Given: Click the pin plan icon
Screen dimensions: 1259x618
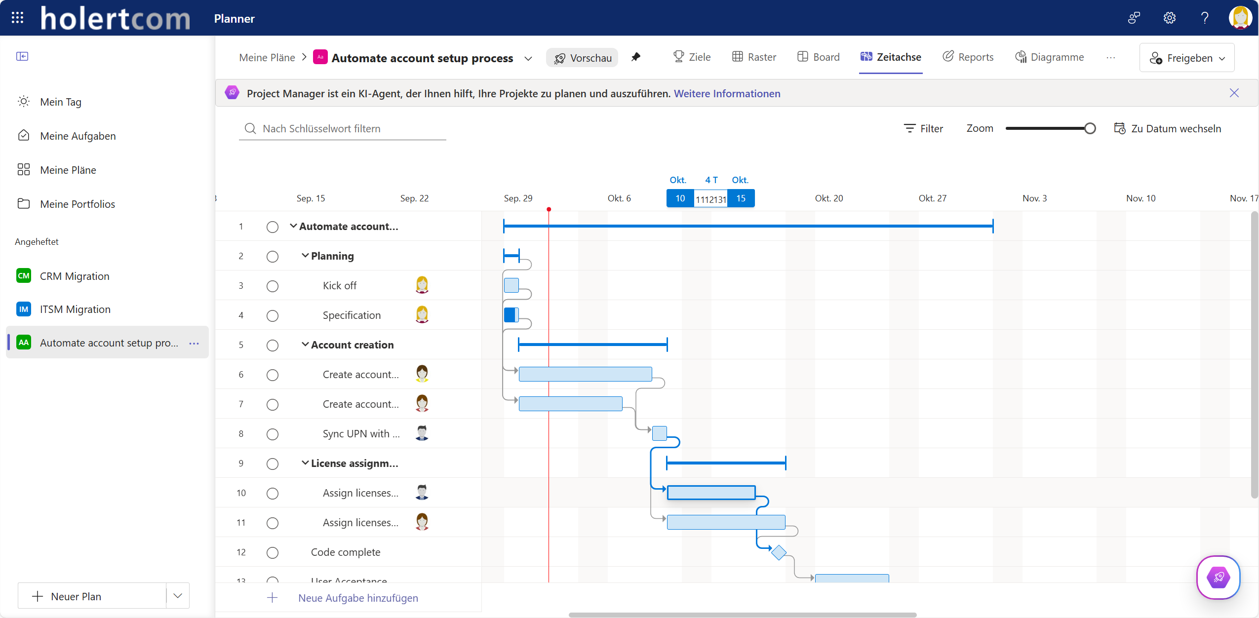Looking at the screenshot, I should 635,57.
